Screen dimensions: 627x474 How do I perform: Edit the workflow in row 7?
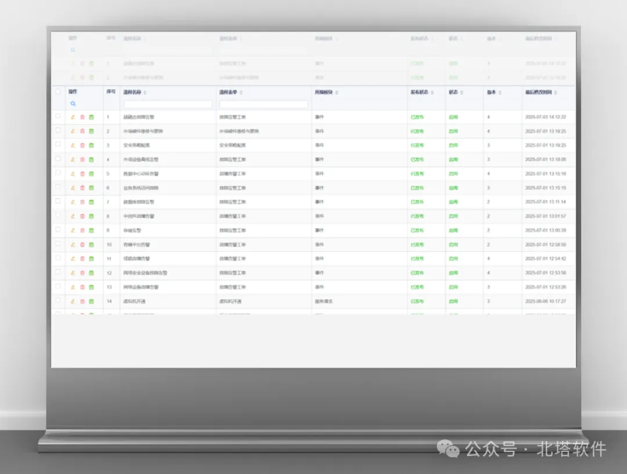point(73,202)
